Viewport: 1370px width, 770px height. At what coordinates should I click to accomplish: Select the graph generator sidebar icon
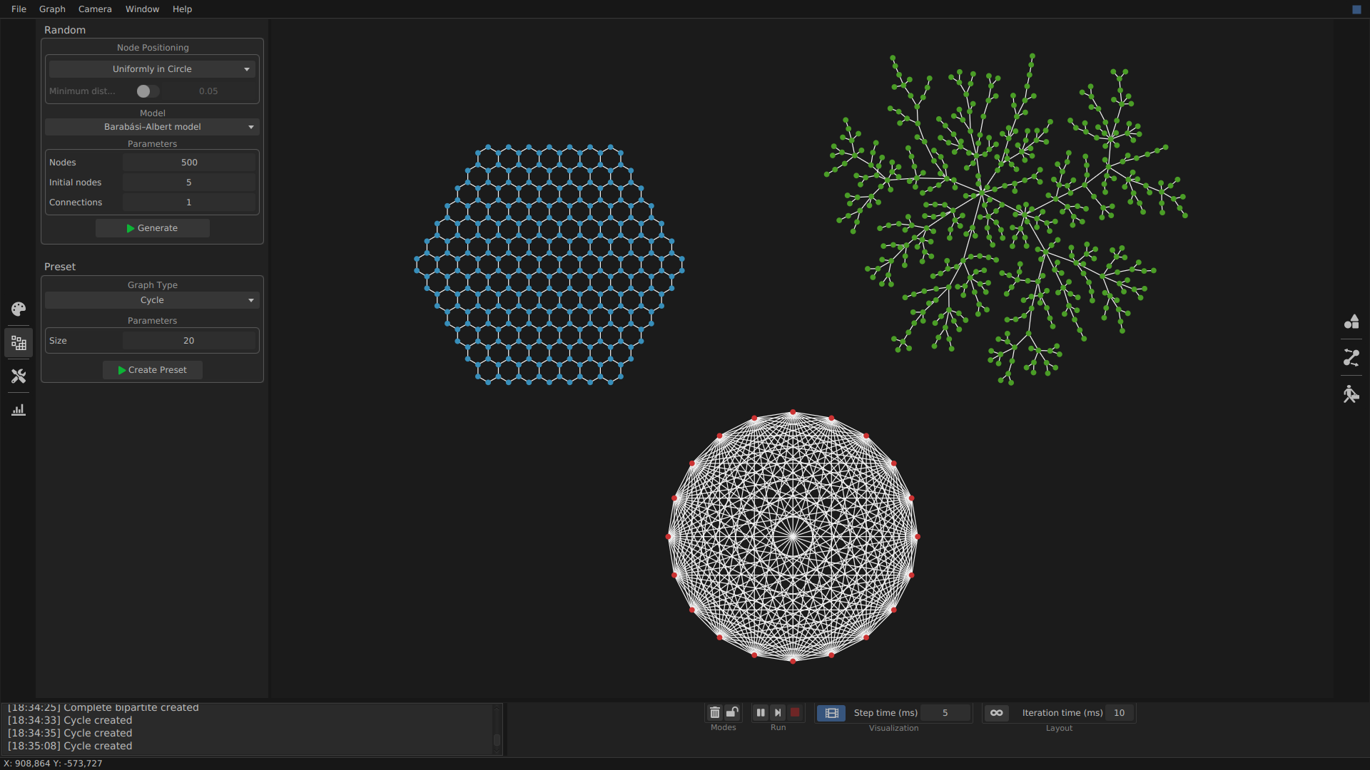pos(19,343)
